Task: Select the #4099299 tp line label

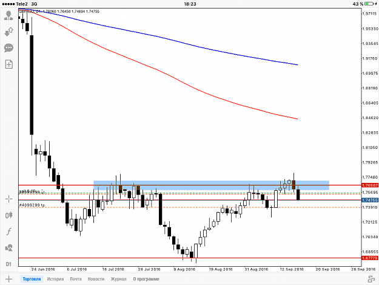Action: pyautogui.click(x=32, y=205)
